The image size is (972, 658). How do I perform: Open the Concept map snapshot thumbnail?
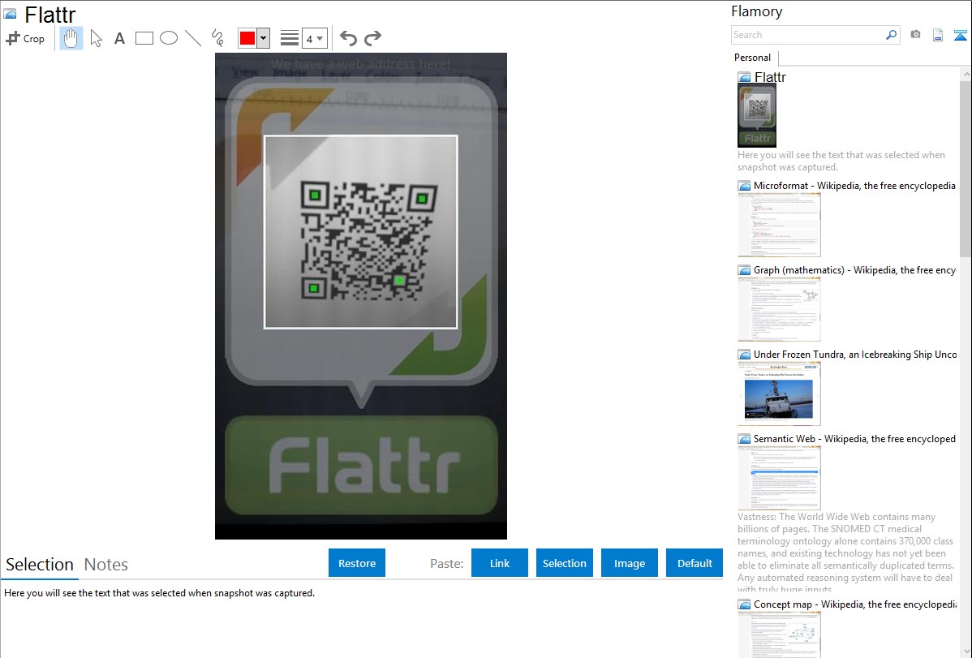tap(779, 634)
